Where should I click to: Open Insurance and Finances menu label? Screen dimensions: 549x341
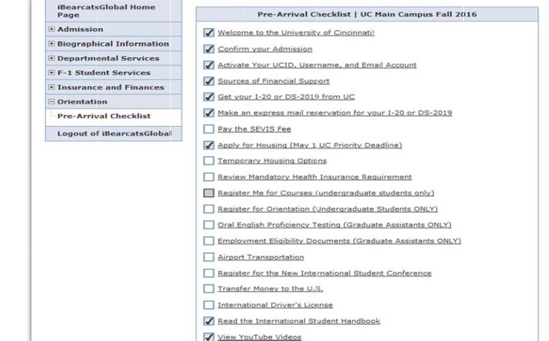pyautogui.click(x=110, y=87)
